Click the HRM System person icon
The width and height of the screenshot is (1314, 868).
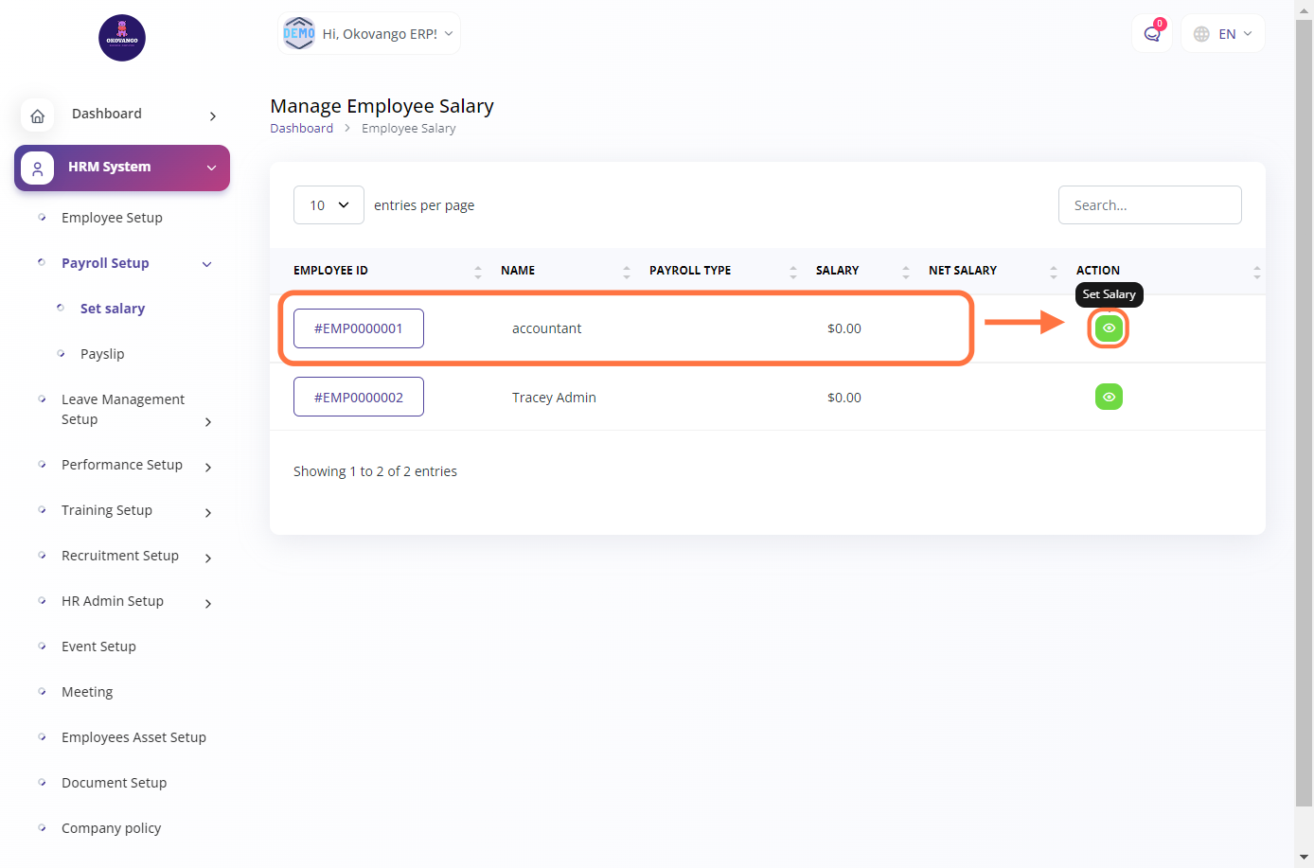(38, 168)
